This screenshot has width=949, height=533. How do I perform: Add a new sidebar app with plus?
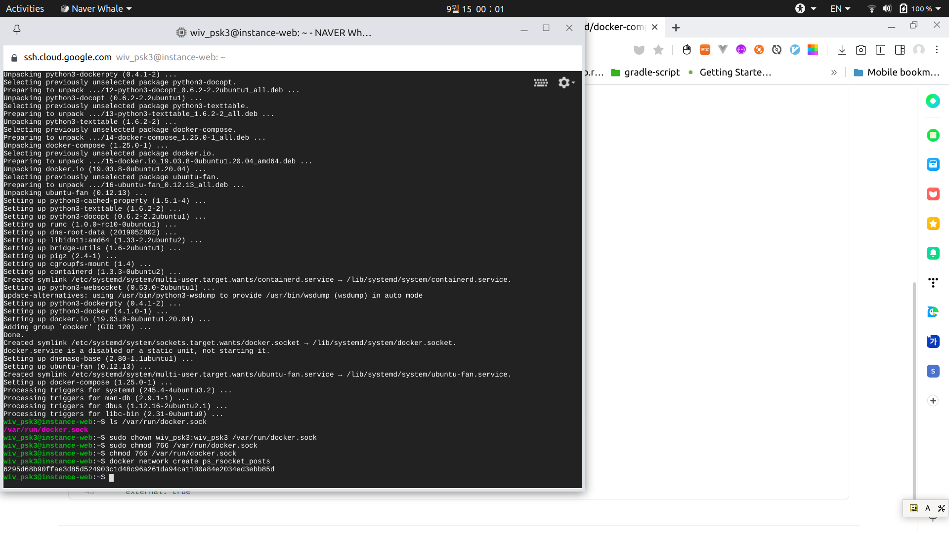[933, 401]
